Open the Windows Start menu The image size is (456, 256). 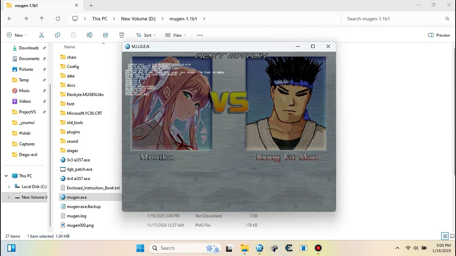click(140, 248)
